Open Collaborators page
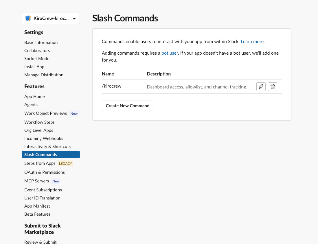The image size is (318, 244). (37, 51)
